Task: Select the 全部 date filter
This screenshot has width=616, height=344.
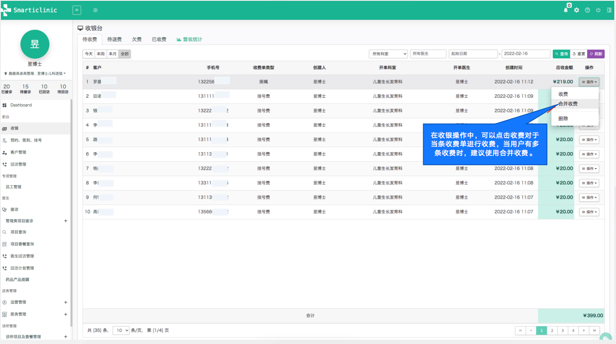Action: coord(125,54)
